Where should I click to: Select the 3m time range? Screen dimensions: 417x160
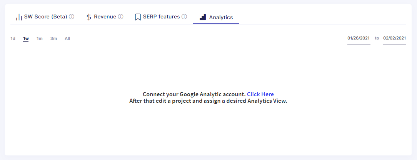53,38
